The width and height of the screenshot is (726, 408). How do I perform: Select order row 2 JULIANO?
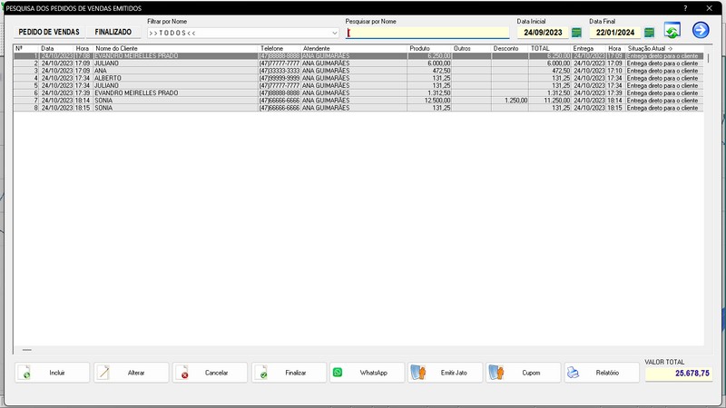(358, 63)
